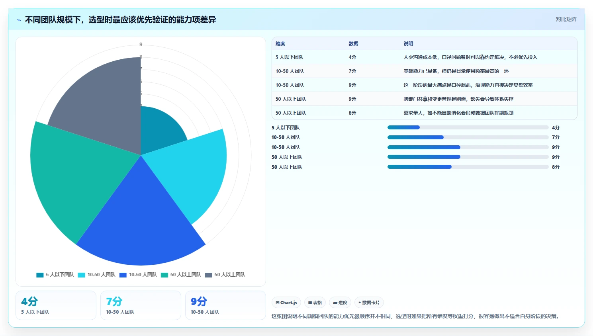The image size is (593, 336).
Task: Click the dark teal legend swatch for 5 人以下团队
Action: (40, 275)
